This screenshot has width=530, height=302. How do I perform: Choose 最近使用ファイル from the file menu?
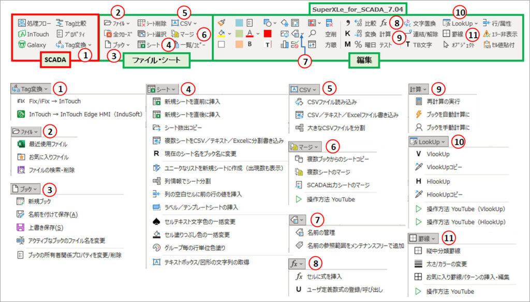pyautogui.click(x=42, y=144)
